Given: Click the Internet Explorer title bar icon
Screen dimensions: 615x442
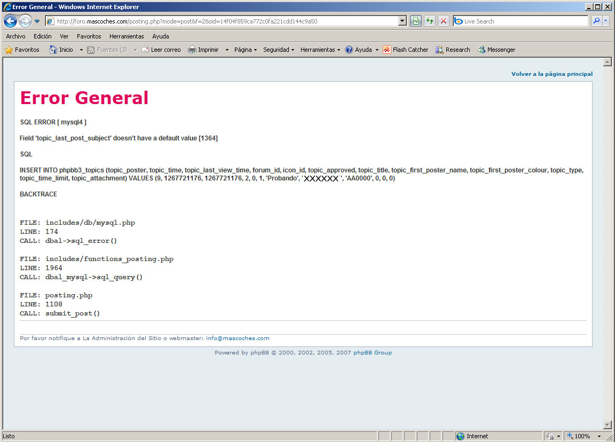Looking at the screenshot, I should tap(7, 6).
